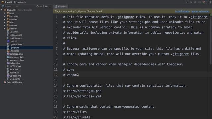Click the External Libraries icon
The width and height of the screenshot is (212, 119).
pyautogui.click(x=5, y=82)
